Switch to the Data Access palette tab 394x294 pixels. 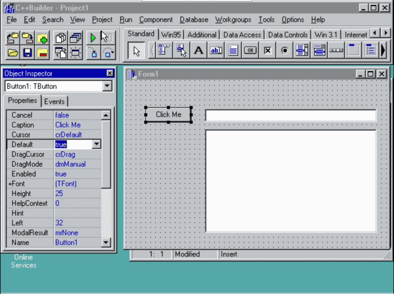(242, 35)
